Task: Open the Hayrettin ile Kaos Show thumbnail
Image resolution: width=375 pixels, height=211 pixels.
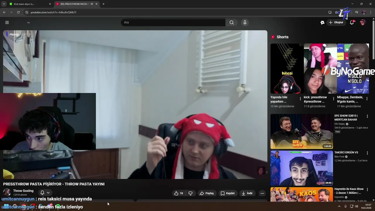Action: click(x=301, y=195)
